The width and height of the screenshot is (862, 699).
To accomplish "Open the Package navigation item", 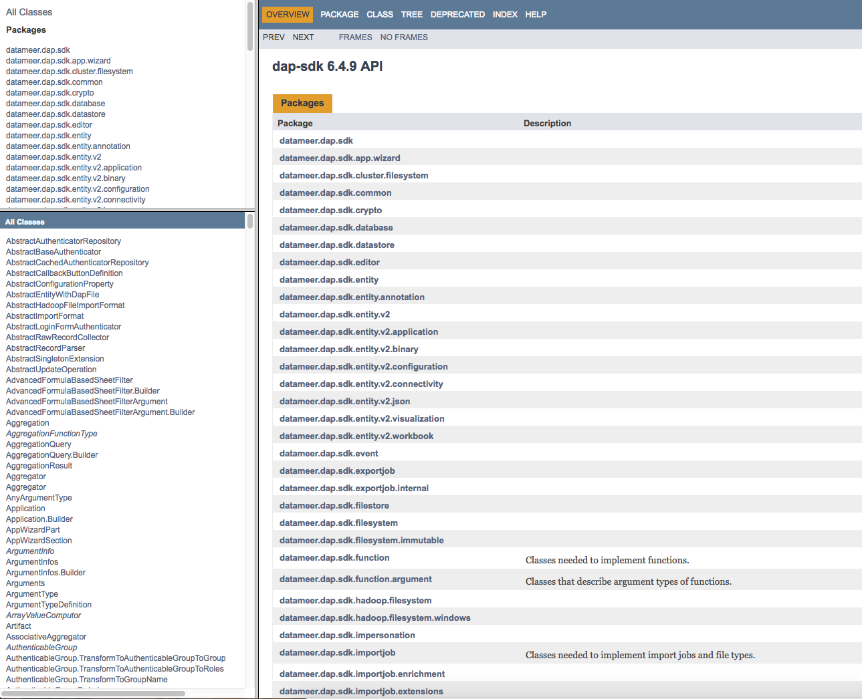I will 339,15.
